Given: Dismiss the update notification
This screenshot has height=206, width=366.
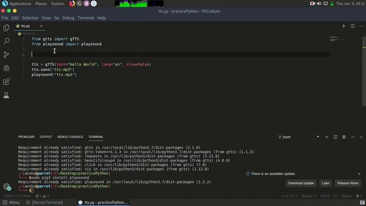Looking at the screenshot, I should [x=359, y=174].
